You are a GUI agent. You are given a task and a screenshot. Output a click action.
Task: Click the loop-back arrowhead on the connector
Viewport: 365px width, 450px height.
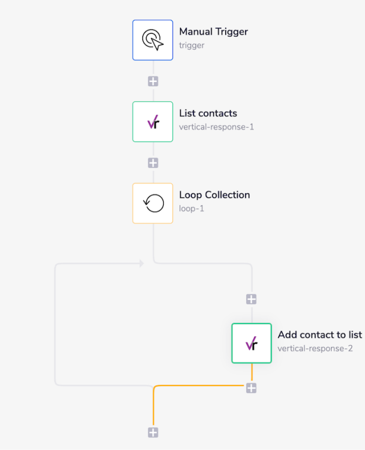click(x=141, y=264)
